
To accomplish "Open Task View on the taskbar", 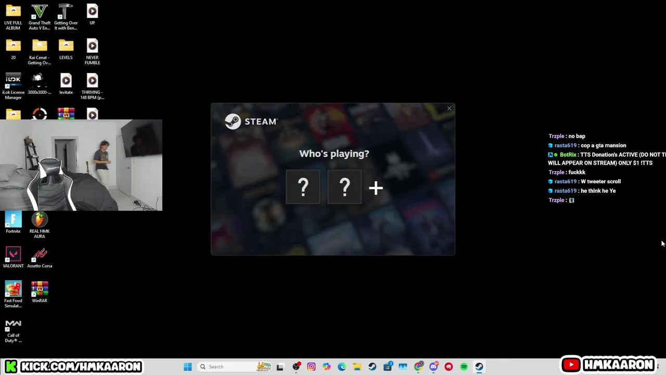I will (x=280, y=367).
